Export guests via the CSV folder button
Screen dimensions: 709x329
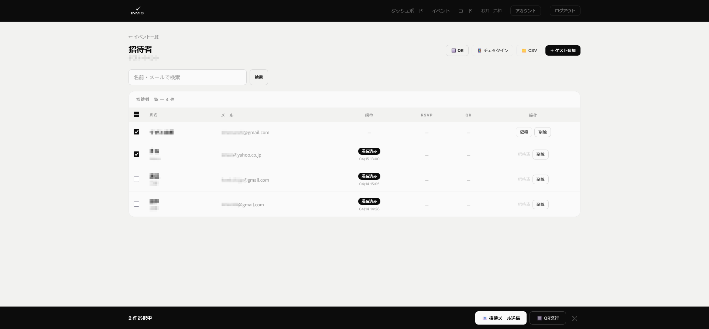click(529, 50)
